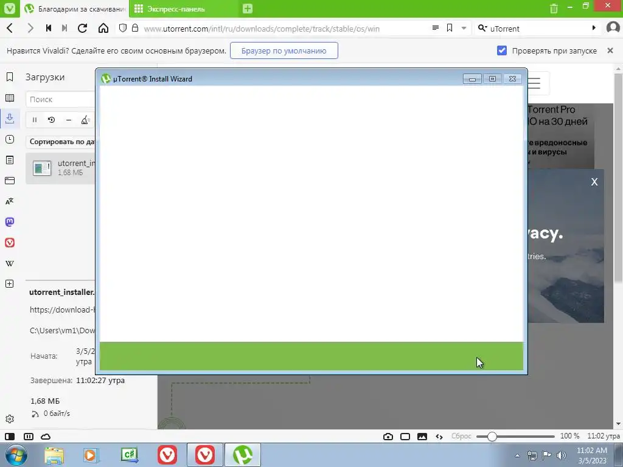Viewport: 623px width, 467px height.
Task: Open the search engine selector
Action: tap(482, 28)
